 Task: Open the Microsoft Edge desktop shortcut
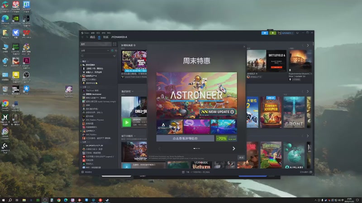5,21
